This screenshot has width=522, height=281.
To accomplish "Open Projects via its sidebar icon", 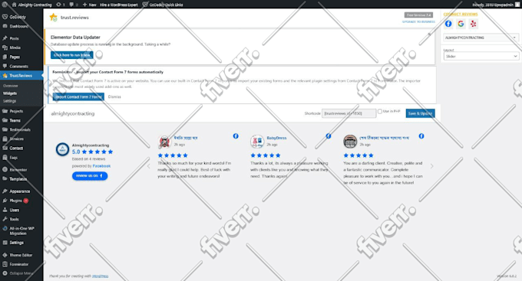I will pyautogui.click(x=5, y=111).
